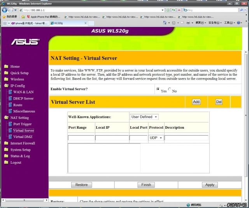249x208 pixels.
Task: Click the Wireless folder icon
Action: (6, 79)
